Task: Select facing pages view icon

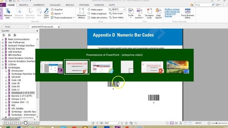Action: coord(176,123)
